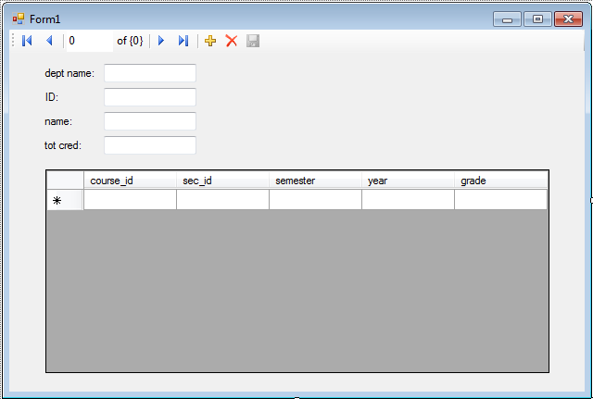Save data with floppy disk icon
The image size is (593, 399).
(253, 41)
